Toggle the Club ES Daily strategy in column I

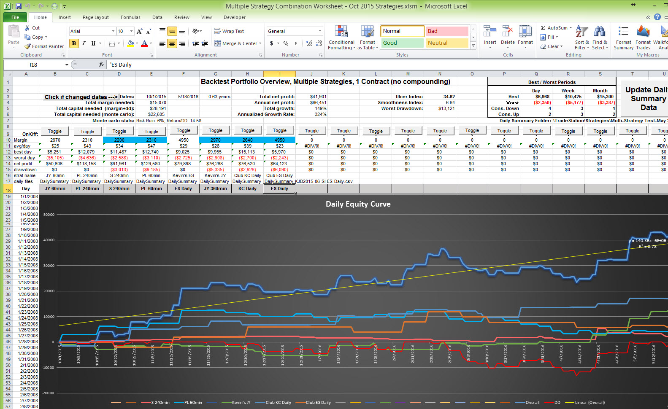(279, 131)
